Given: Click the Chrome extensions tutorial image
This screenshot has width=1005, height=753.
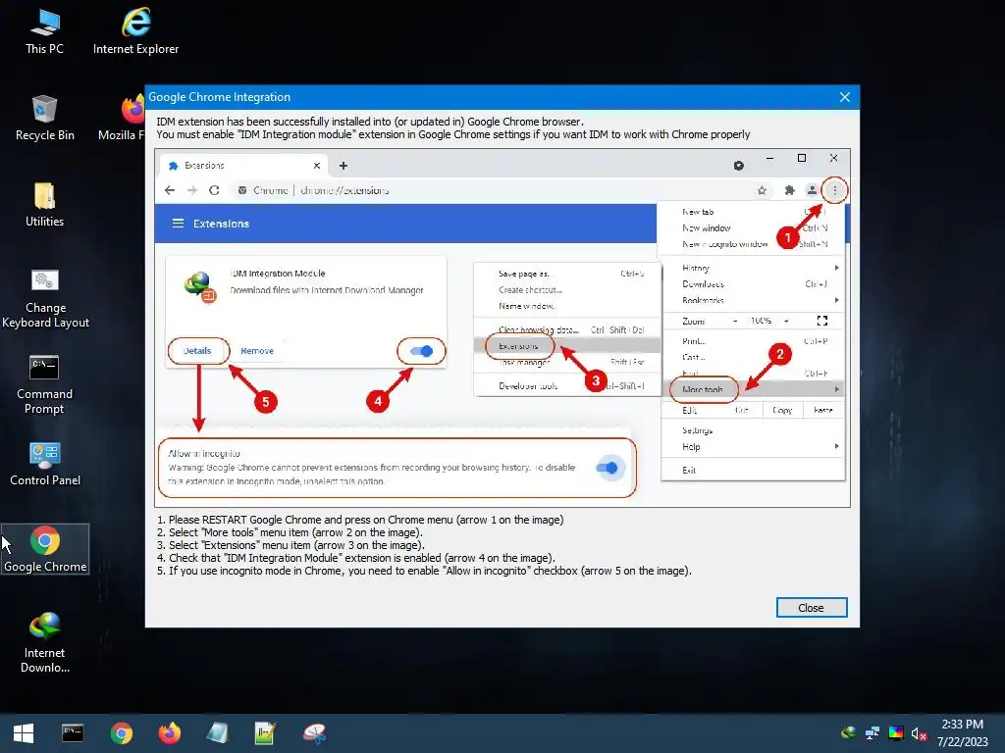Looking at the screenshot, I should click(502, 327).
